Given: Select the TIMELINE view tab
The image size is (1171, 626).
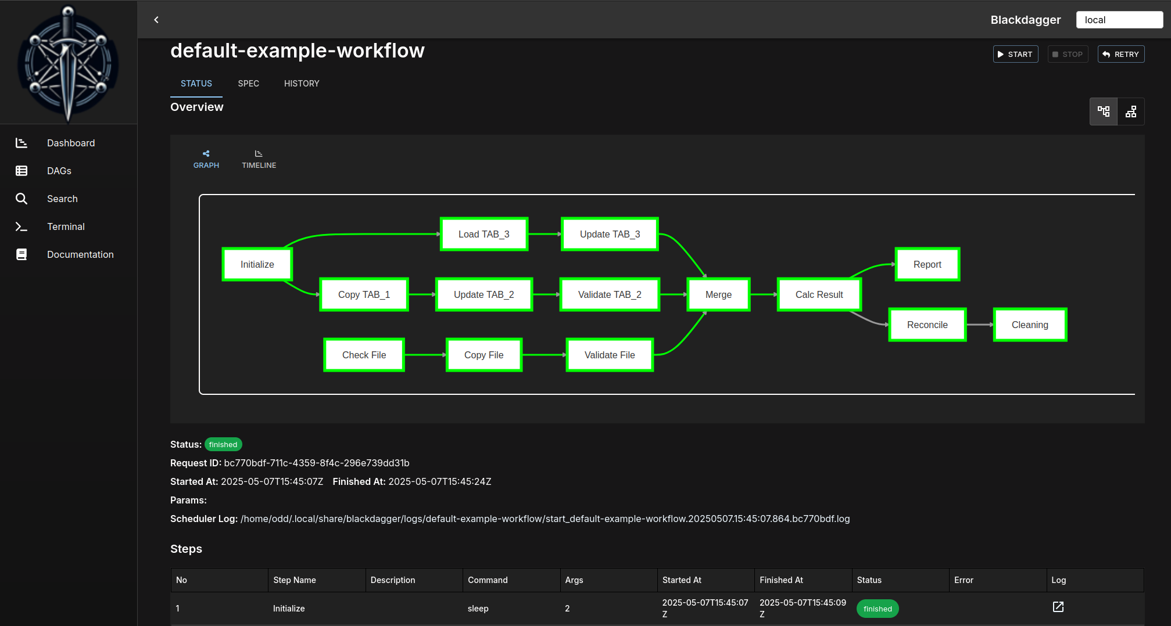Looking at the screenshot, I should 259,159.
